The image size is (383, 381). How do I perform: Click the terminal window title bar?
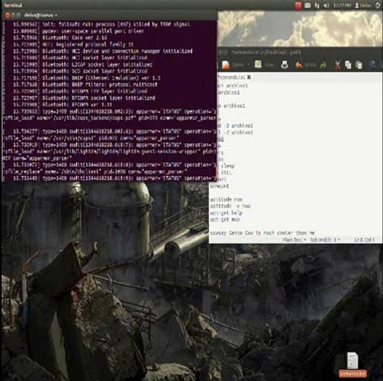110,15
